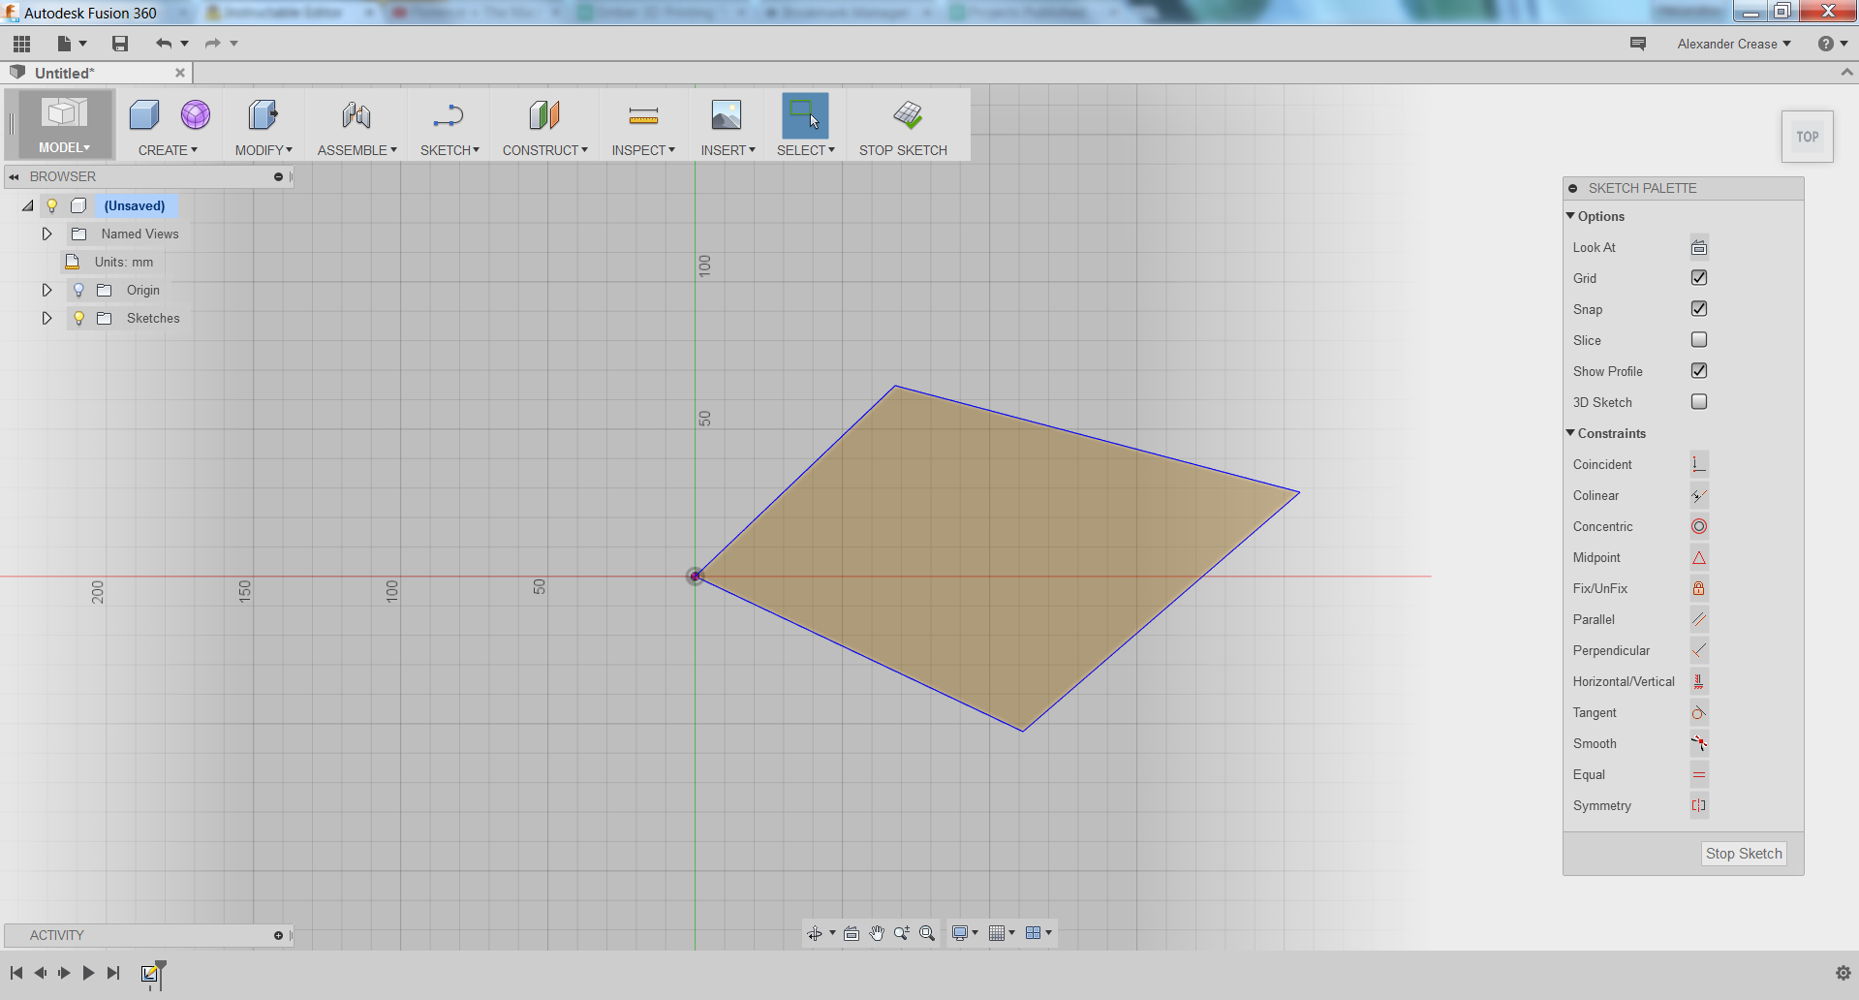Click the Construct plane icon
The width and height of the screenshot is (1859, 1000).
(544, 115)
